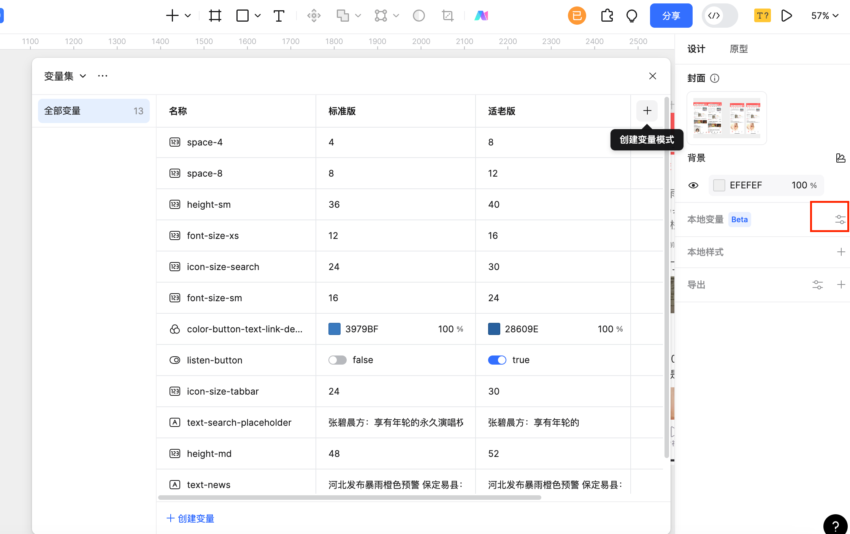Screen dimensions: 850x534
Task: Click the color type icon of color-button-text-link
Action: [175, 329]
